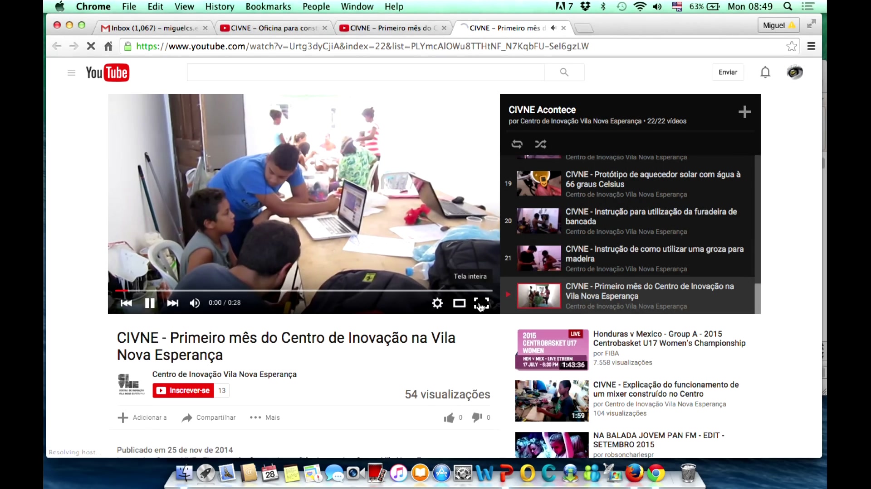This screenshot has height=489, width=871.
Task: Seek on the video progress bar
Action: pos(303,290)
